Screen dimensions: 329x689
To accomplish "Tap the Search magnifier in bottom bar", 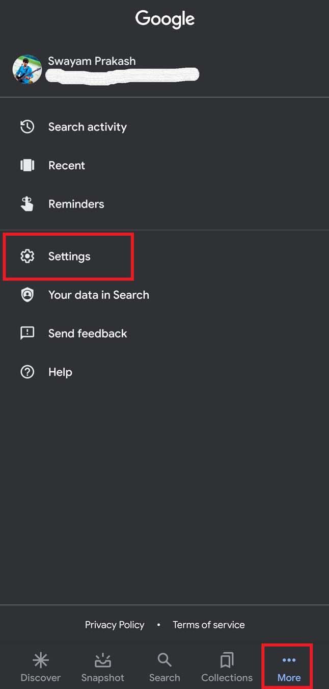I will 164,659.
